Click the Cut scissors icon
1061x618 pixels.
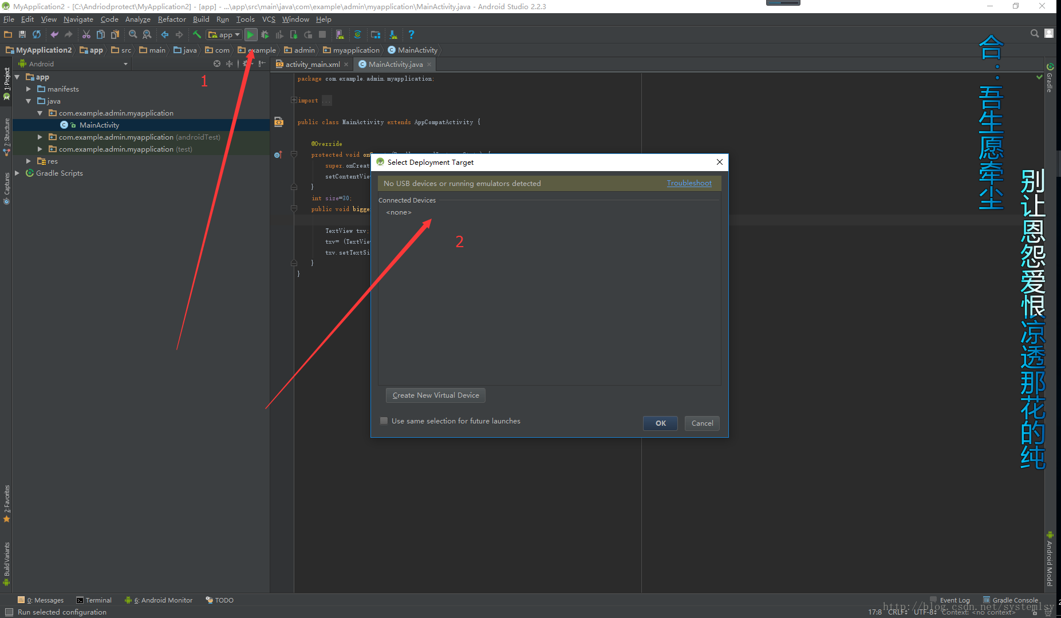pyautogui.click(x=86, y=34)
